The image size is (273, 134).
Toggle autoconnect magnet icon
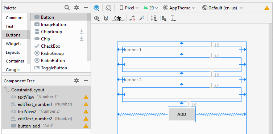click(x=106, y=18)
